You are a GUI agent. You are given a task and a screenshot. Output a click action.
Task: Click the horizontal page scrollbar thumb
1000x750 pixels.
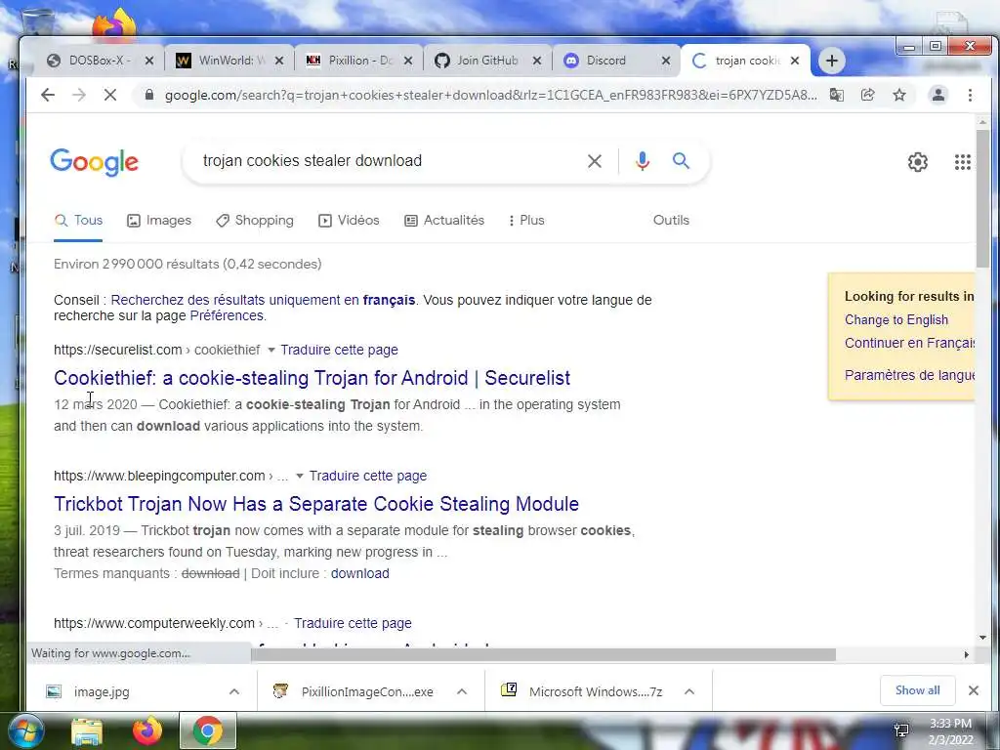click(543, 654)
